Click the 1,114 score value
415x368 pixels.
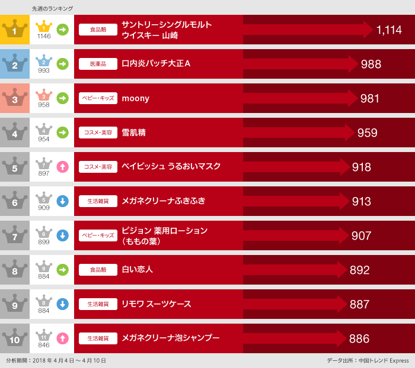(x=389, y=30)
